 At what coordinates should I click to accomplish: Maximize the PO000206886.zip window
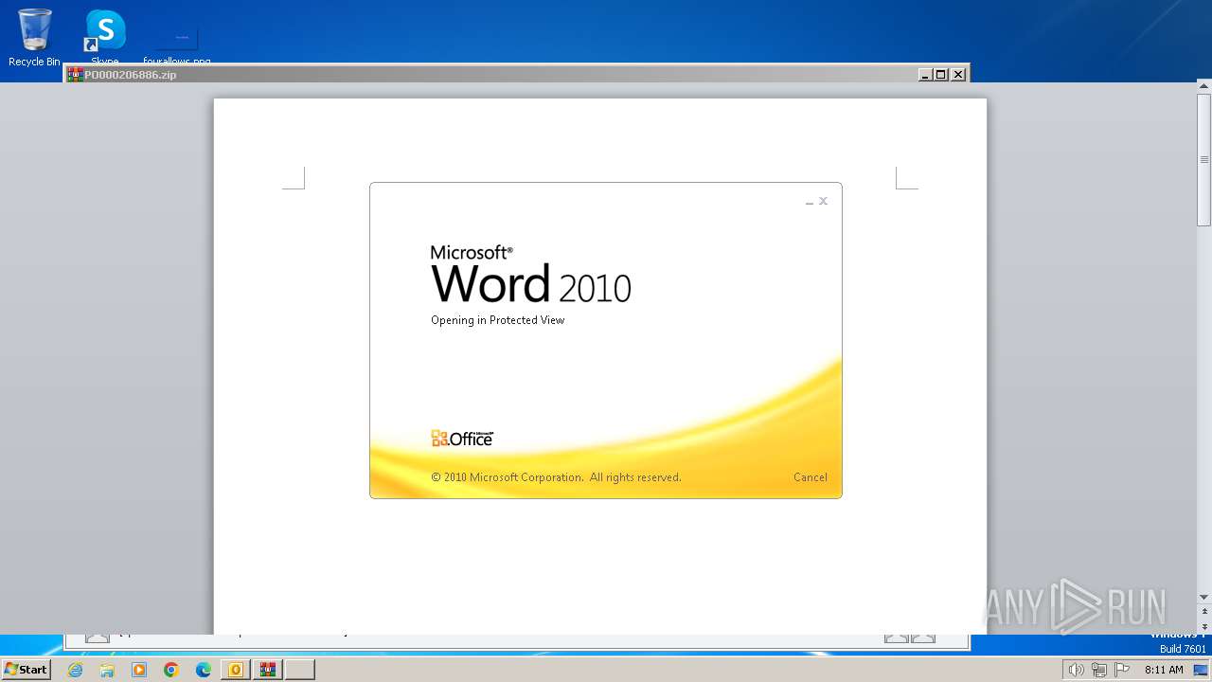click(x=941, y=74)
